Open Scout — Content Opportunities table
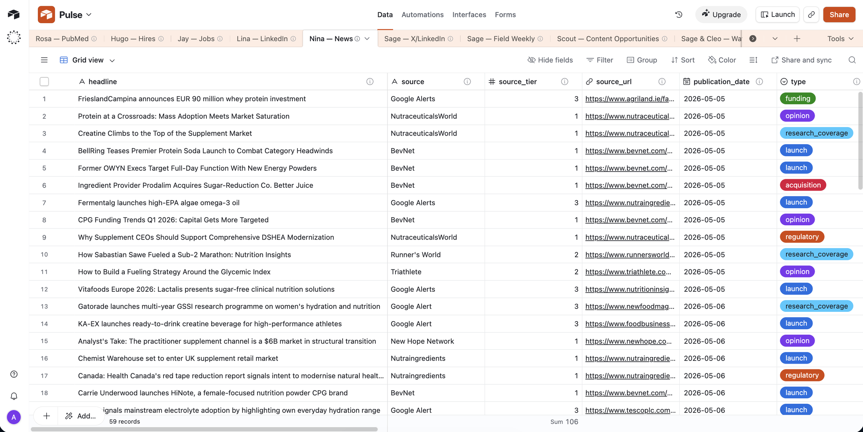The height and width of the screenshot is (432, 863). point(608,39)
